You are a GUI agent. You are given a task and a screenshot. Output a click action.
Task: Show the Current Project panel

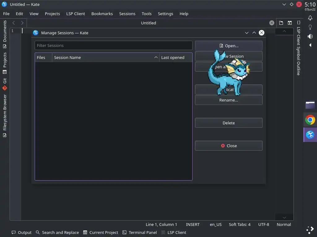click(101, 232)
